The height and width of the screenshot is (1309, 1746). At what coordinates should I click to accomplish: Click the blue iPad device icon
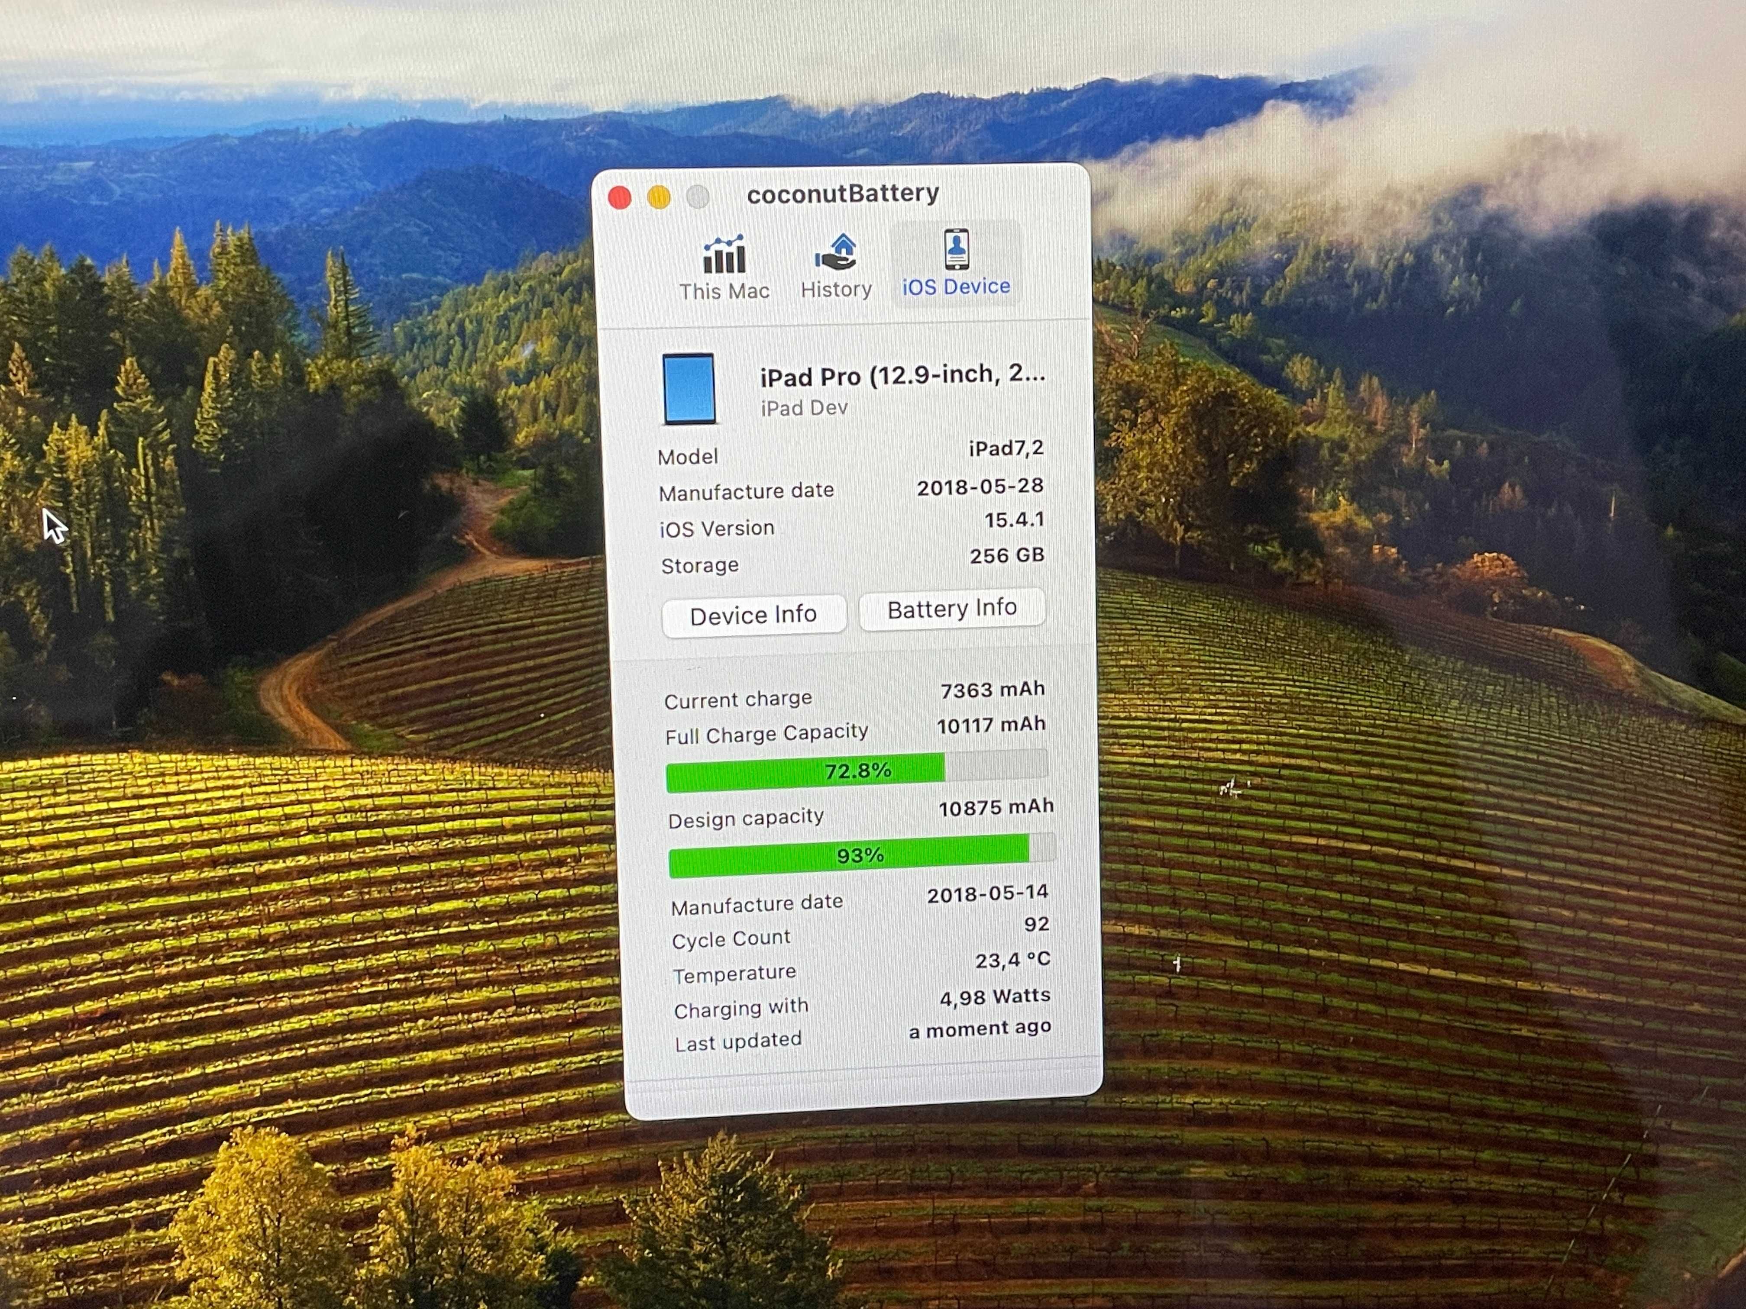point(688,389)
